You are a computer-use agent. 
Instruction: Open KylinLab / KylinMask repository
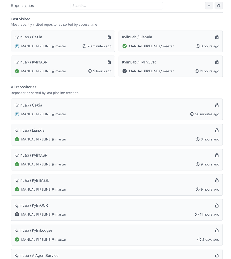(117, 185)
